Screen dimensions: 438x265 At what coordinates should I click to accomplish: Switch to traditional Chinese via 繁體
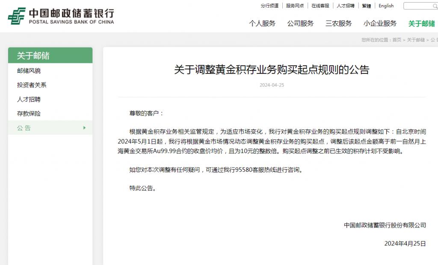pyautogui.click(x=367, y=6)
